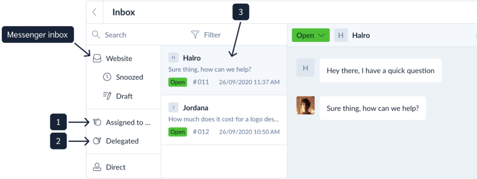The image size is (477, 179).
Task: Click the Assigned to hand icon
Action: [x=97, y=123]
